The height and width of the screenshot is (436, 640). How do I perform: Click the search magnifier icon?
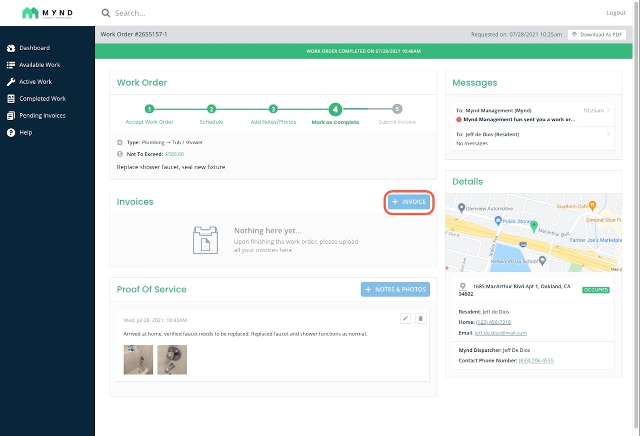point(105,13)
